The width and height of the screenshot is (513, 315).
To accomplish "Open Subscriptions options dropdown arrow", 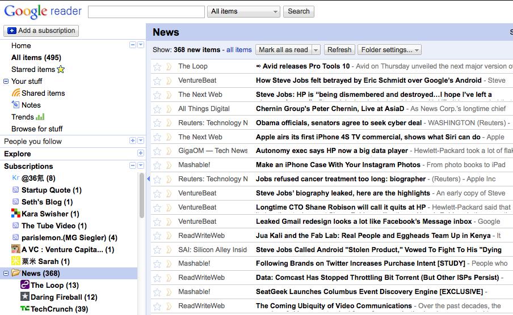I will click(x=141, y=165).
